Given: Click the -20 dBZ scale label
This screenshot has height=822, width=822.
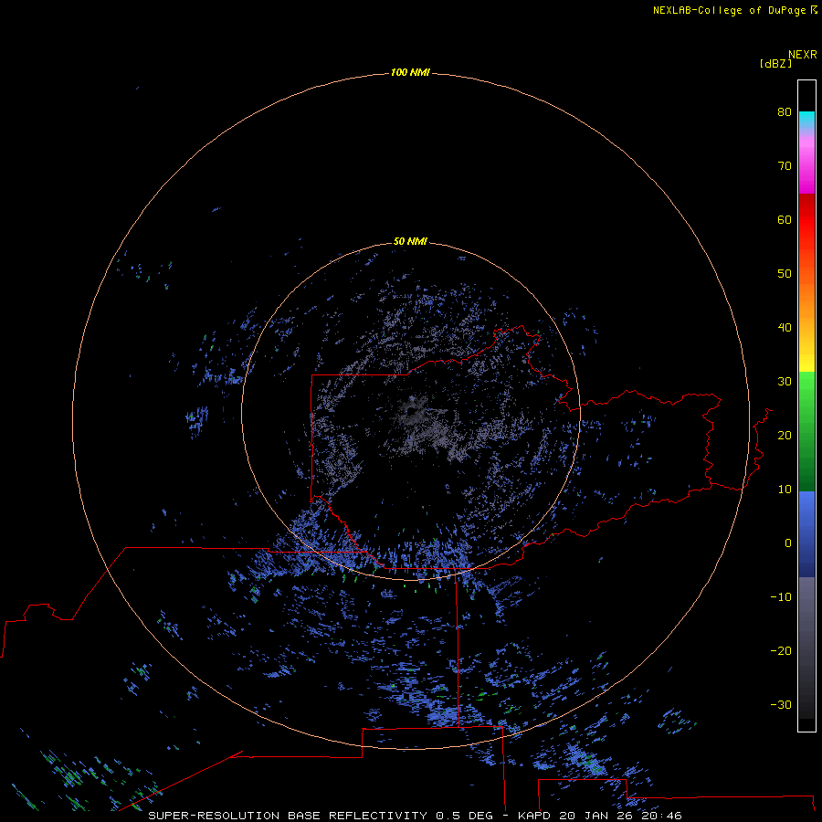Looking at the screenshot, I should click(781, 651).
